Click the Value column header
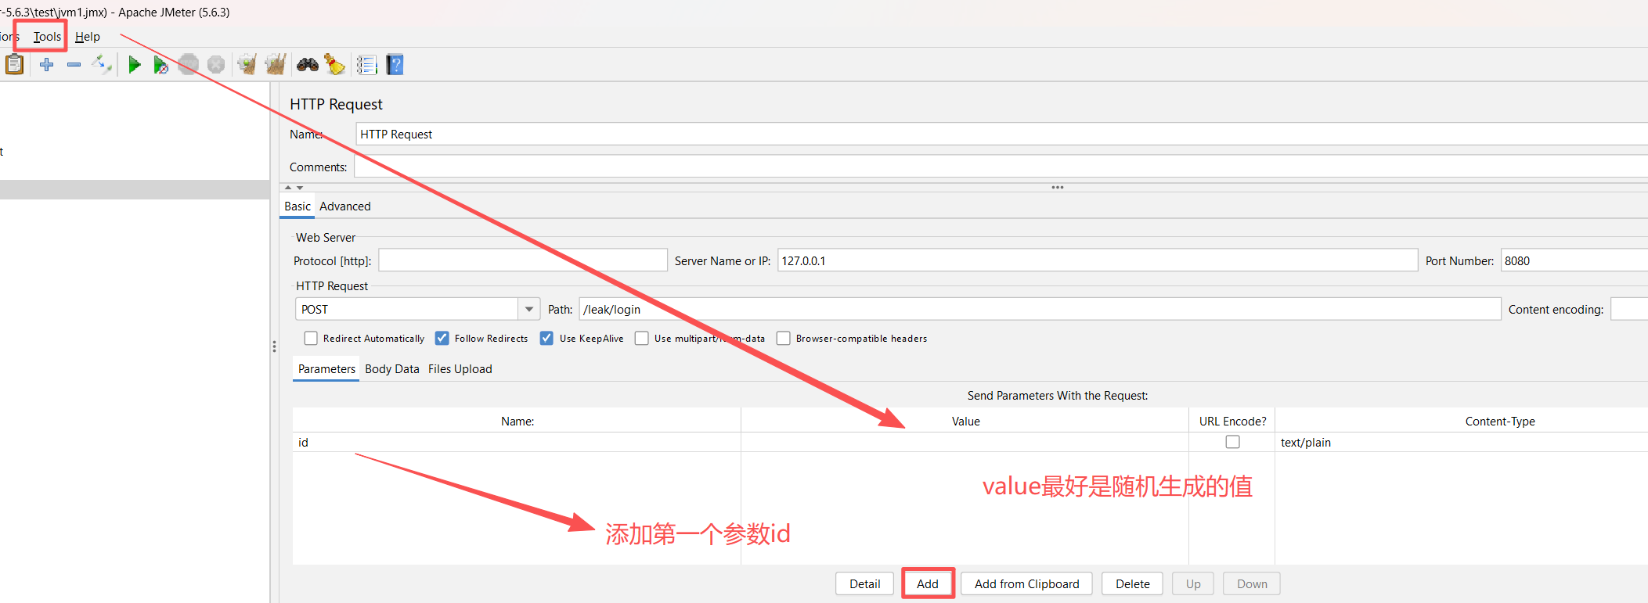1648x603 pixels. 965,422
